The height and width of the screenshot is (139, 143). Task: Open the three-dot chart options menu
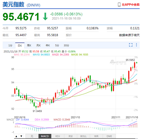pyautogui.click(x=136, y=45)
